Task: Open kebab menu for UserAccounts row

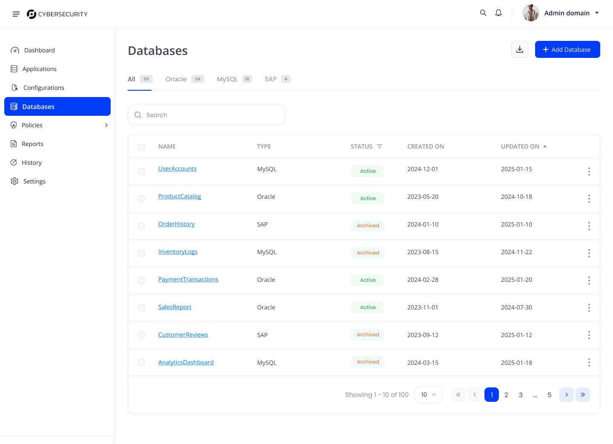Action: click(589, 172)
